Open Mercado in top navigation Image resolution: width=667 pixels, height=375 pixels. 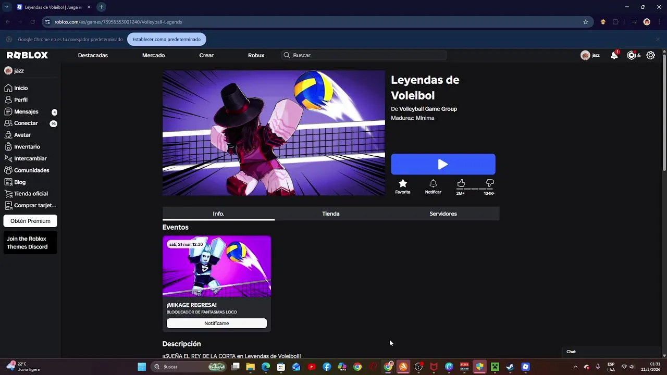click(153, 55)
